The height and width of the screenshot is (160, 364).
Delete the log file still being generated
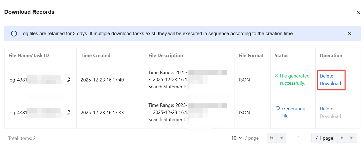pyautogui.click(x=326, y=109)
